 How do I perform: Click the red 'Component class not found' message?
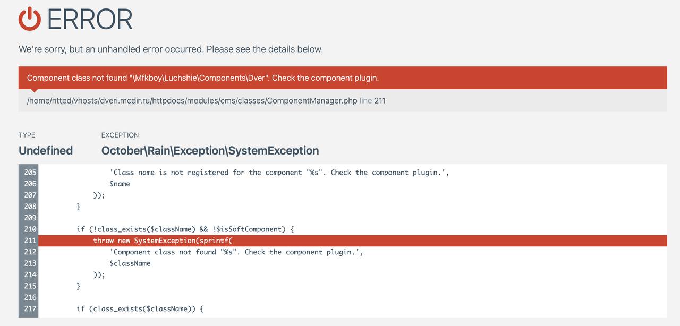tap(203, 78)
